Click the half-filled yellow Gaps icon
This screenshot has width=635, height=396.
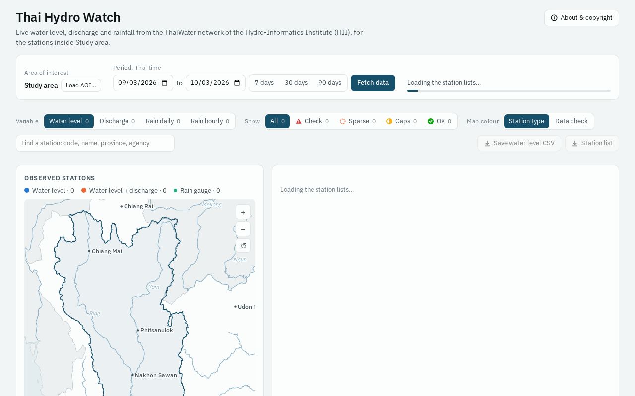(389, 121)
